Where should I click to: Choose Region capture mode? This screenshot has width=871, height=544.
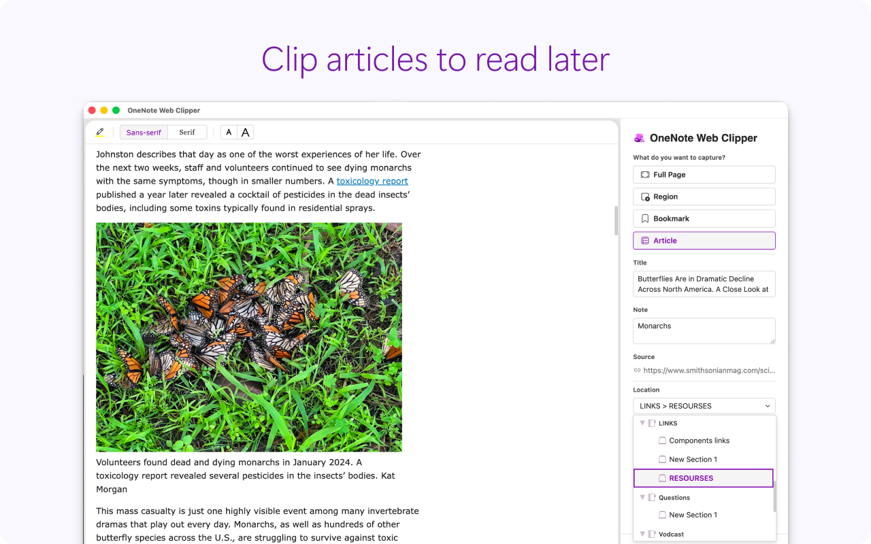pyautogui.click(x=704, y=197)
